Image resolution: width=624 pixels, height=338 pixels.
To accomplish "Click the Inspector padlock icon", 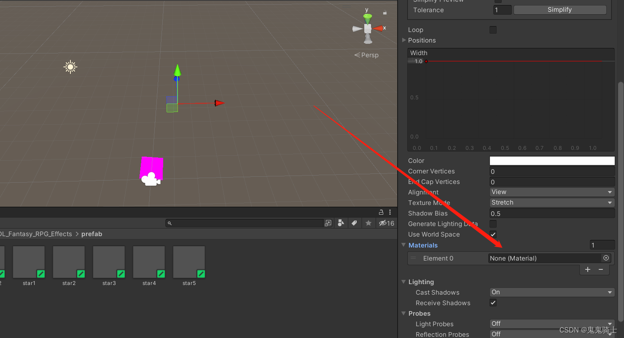I will pyautogui.click(x=381, y=212).
